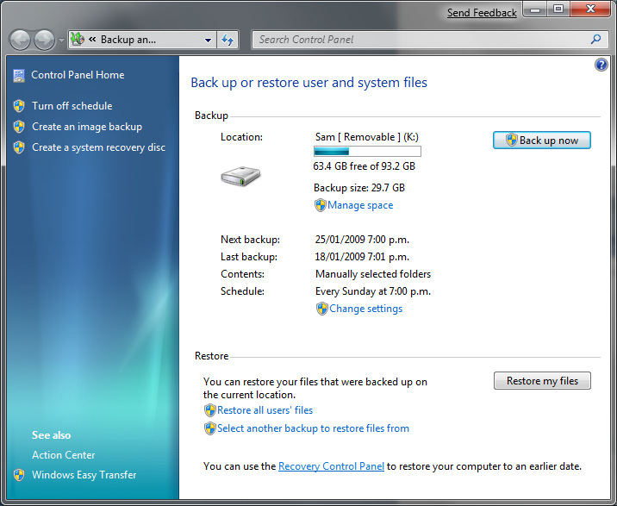The height and width of the screenshot is (506, 617).
Task: Open the address bar dropdown arrow
Action: 209,40
